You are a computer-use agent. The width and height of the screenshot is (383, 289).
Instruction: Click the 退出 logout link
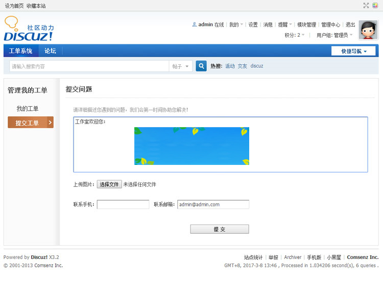click(350, 25)
